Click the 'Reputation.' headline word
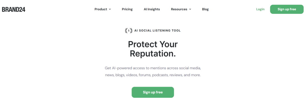 tap(153, 54)
